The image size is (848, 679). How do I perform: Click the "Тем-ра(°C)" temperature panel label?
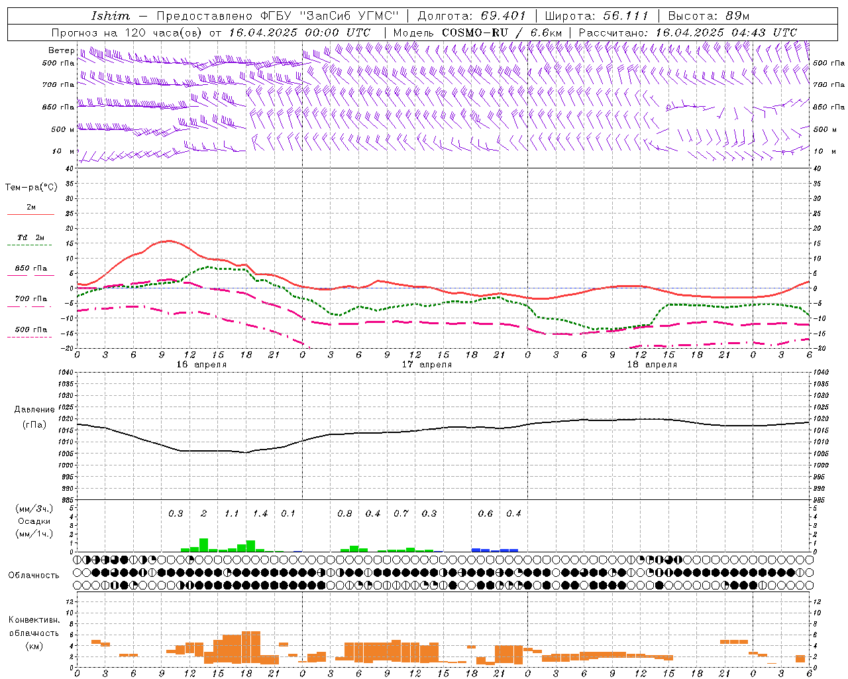click(x=31, y=188)
